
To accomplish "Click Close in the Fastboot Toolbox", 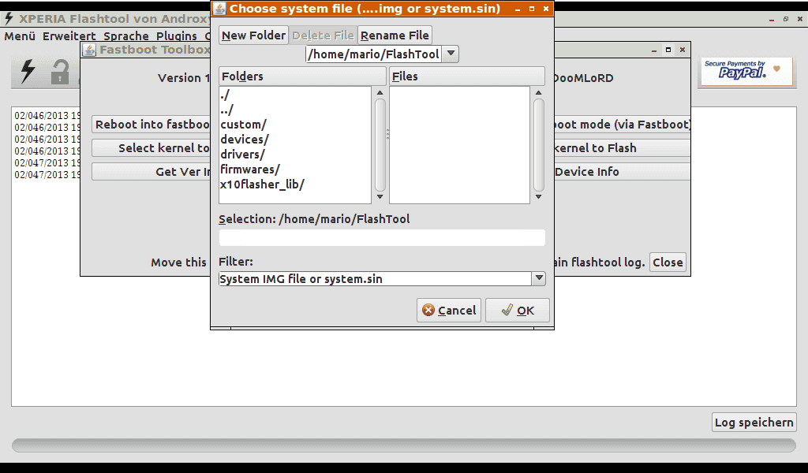I will click(x=668, y=263).
